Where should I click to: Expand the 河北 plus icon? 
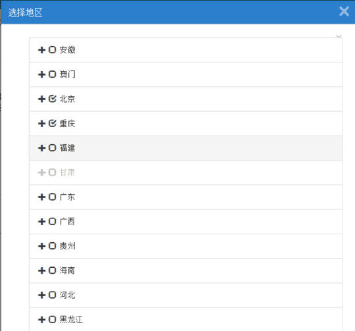pos(41,295)
